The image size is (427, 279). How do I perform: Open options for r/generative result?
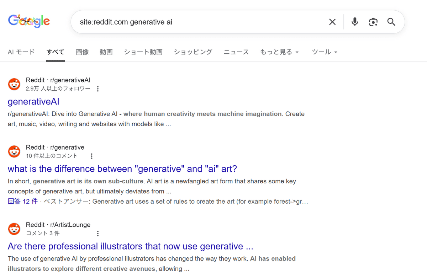pyautogui.click(x=91, y=156)
